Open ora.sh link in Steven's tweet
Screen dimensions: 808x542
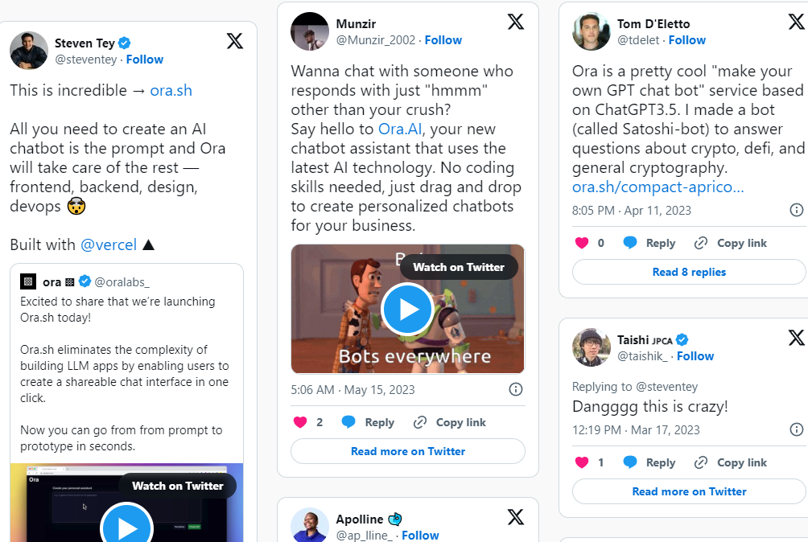coord(171,91)
